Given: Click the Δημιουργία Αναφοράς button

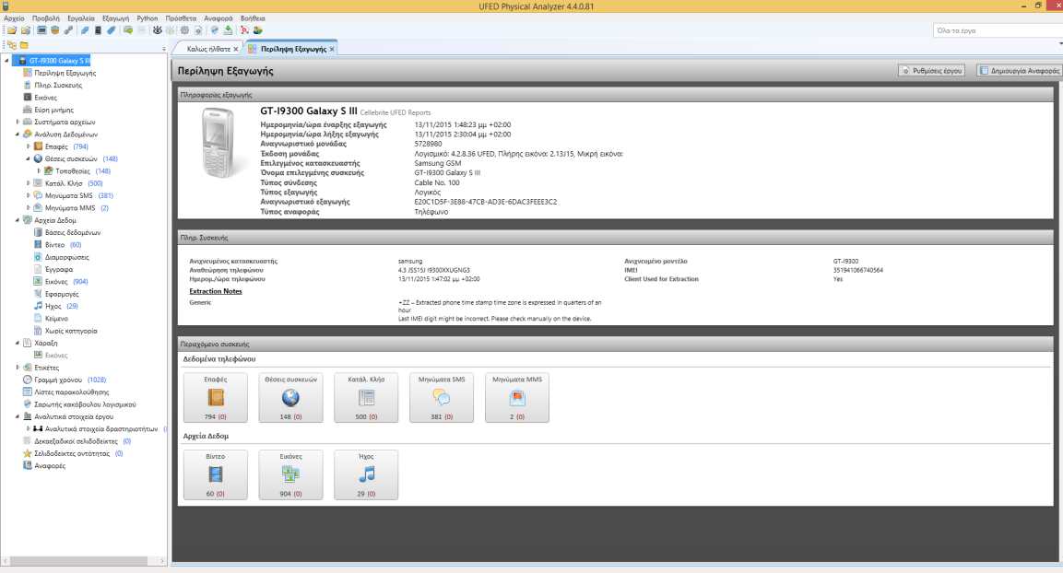Looking at the screenshot, I should point(1019,70).
